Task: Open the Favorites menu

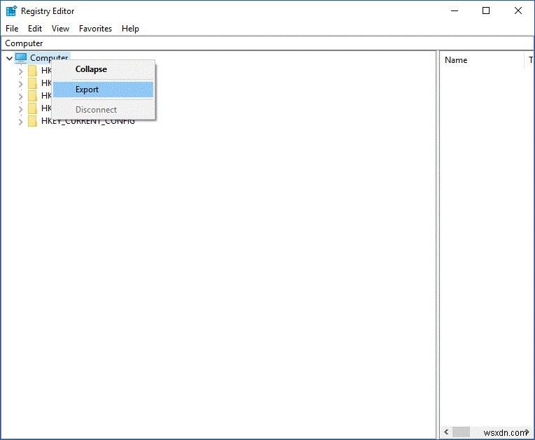Action: click(x=95, y=29)
